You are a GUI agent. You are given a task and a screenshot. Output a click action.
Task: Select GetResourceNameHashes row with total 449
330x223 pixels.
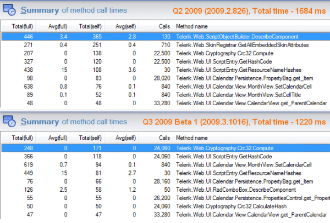[166, 173]
